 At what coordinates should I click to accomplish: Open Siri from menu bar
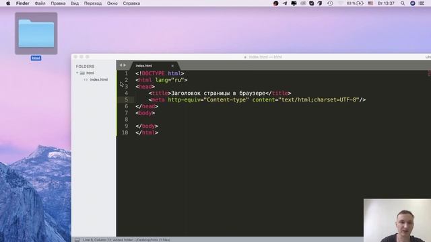coord(413,3)
